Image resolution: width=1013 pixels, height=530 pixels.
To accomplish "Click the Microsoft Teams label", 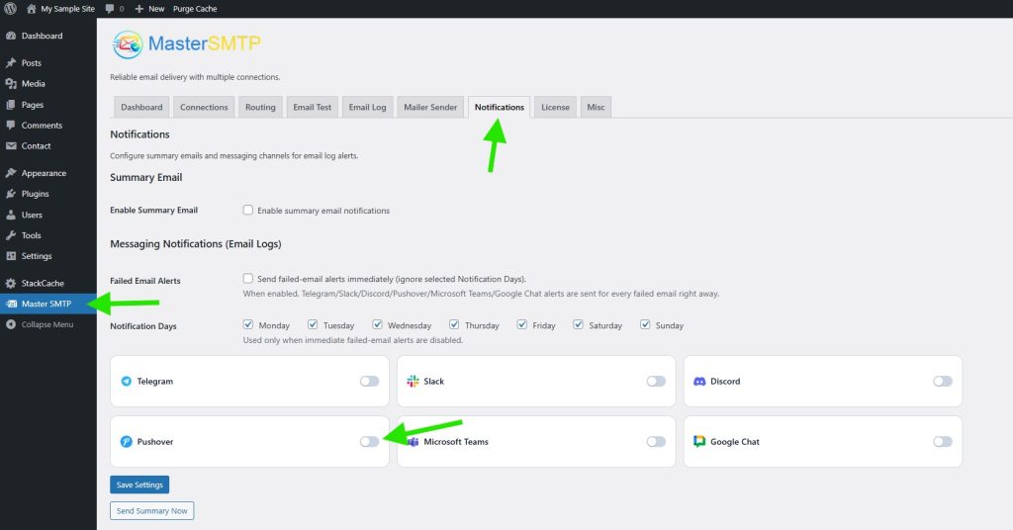I will (456, 442).
